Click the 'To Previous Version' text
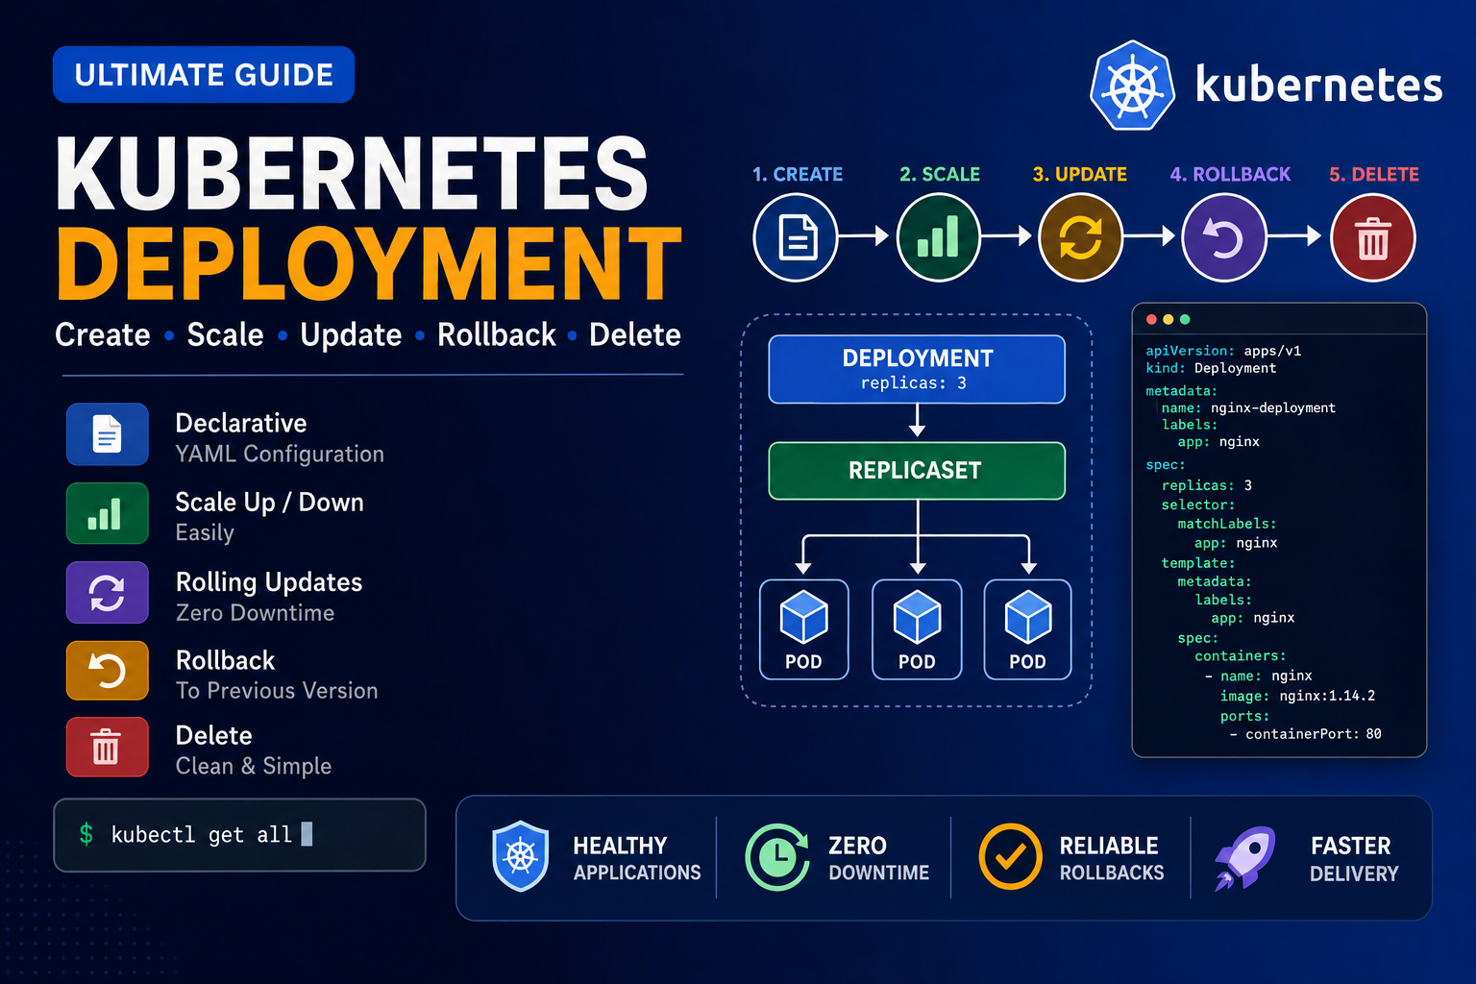1476x984 pixels. 277,691
